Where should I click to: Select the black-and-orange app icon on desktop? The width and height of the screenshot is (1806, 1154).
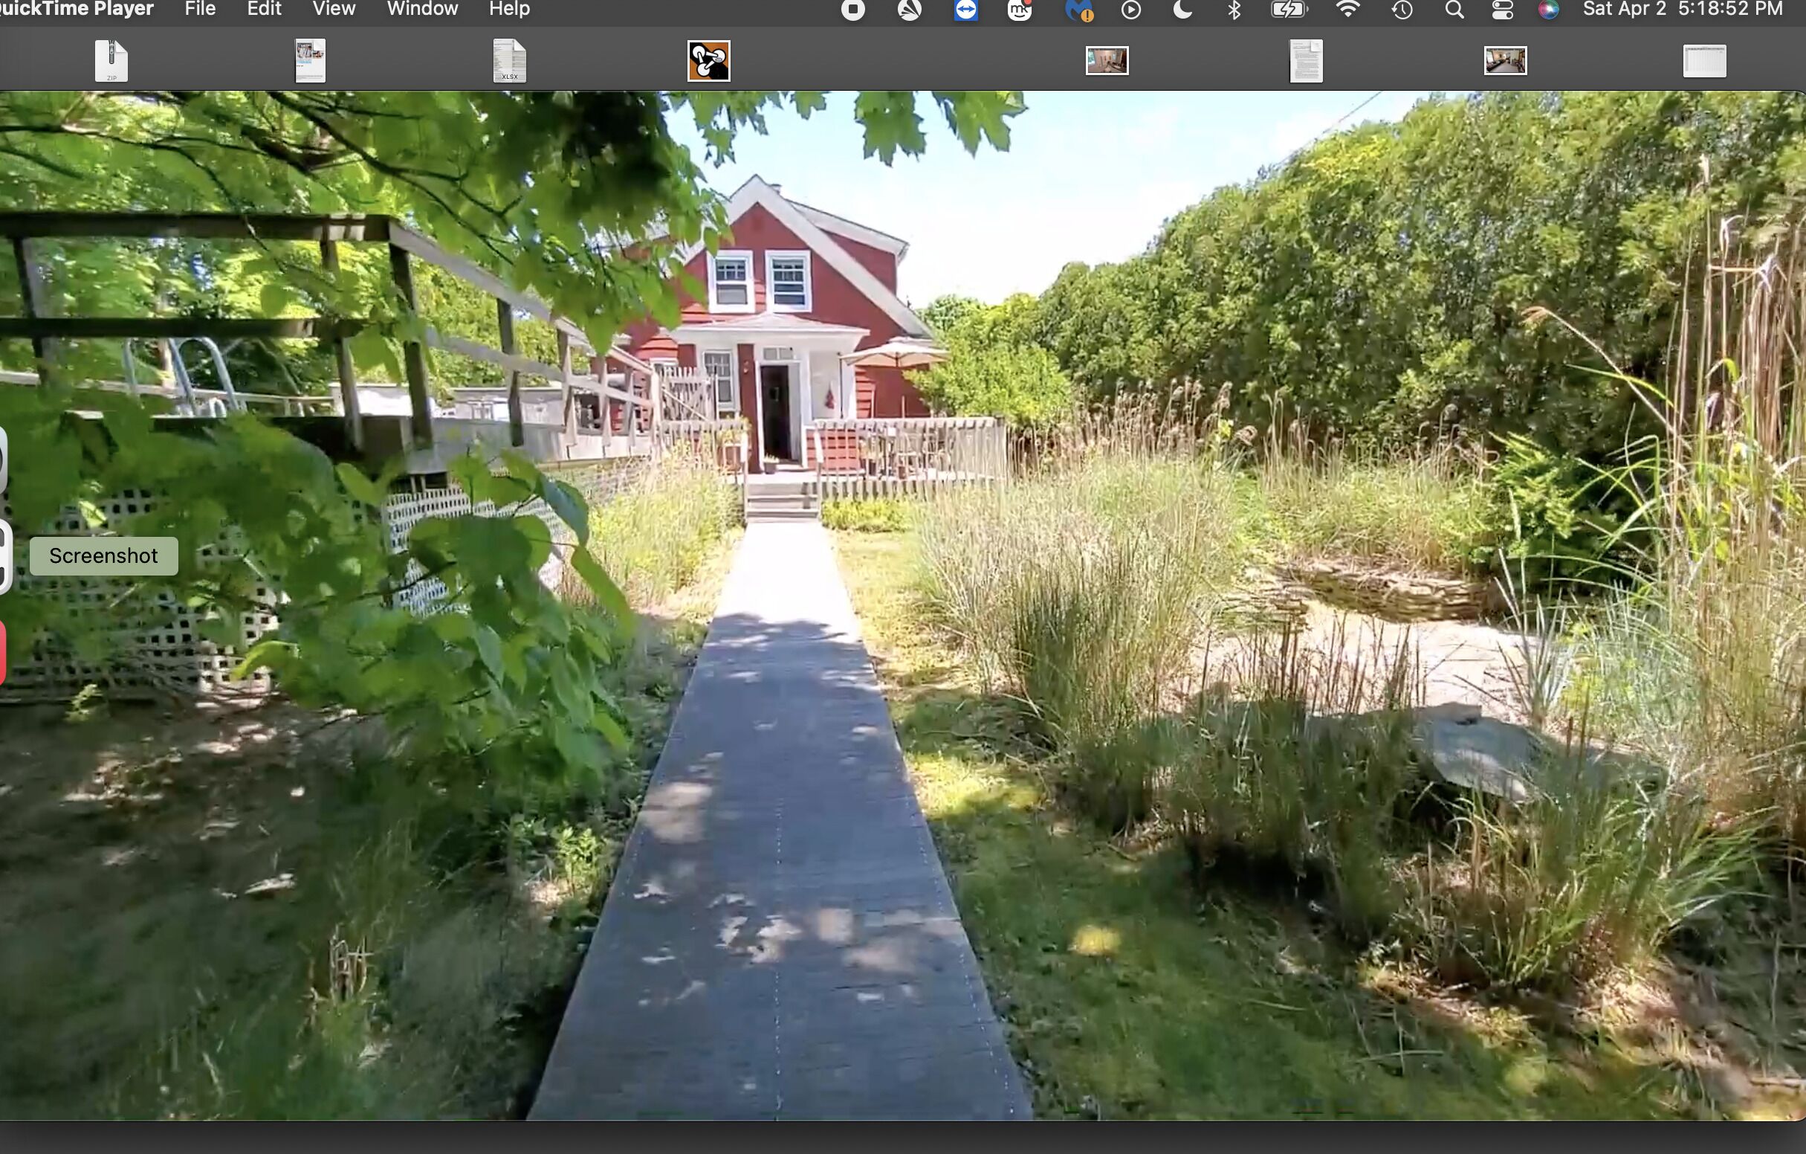709,61
